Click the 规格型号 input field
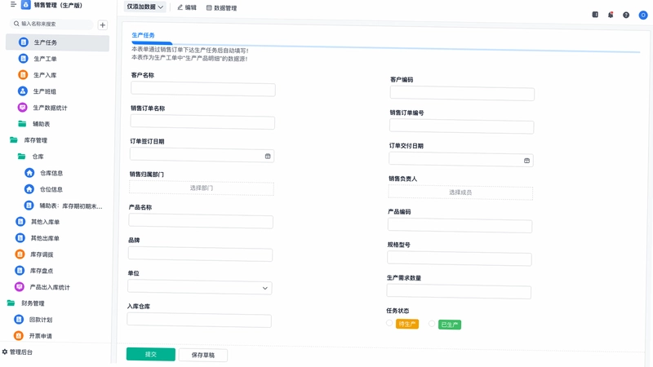 [460, 259]
